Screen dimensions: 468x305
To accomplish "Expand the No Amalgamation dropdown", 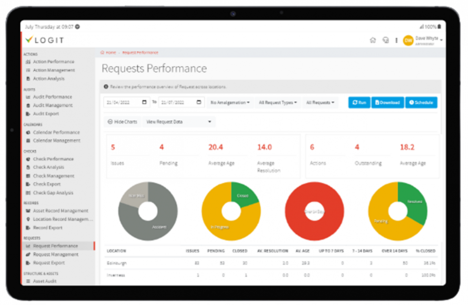I will click(230, 103).
